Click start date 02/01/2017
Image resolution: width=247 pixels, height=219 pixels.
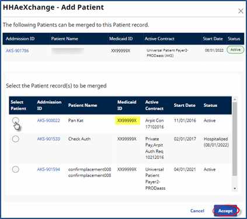pyautogui.click(x=185, y=139)
